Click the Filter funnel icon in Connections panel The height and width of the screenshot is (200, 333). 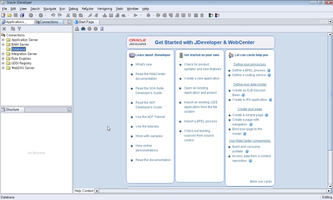click(x=19, y=29)
